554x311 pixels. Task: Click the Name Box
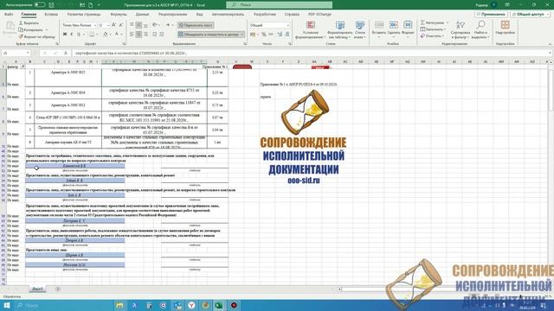click(16, 53)
